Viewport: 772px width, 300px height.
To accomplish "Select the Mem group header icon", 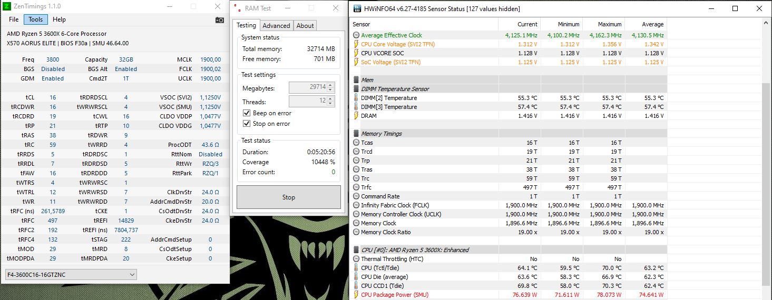I will (356, 80).
